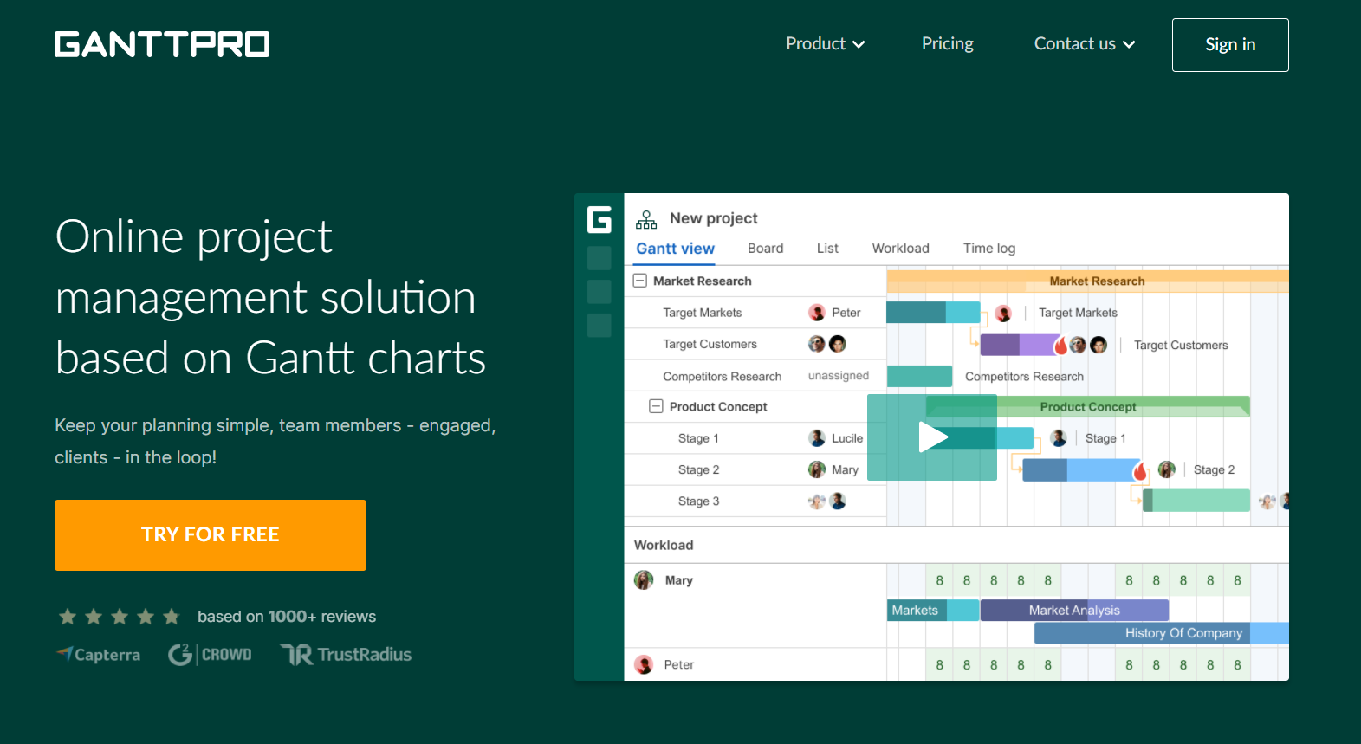
Task: Click the Markets workload bar for Mary
Action: 933,610
